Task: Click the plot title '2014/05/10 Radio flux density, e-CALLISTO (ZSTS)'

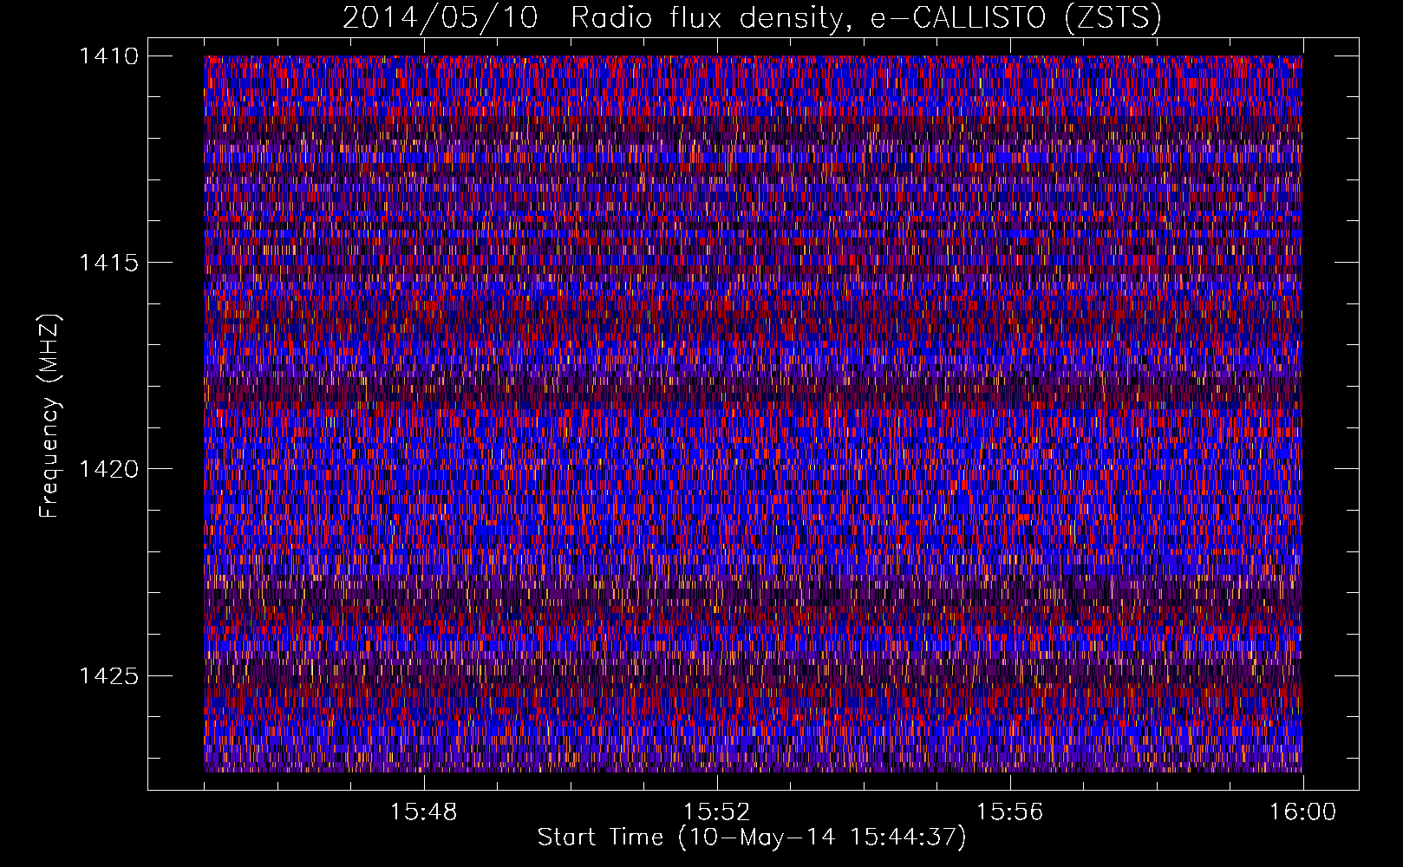Action: click(752, 18)
